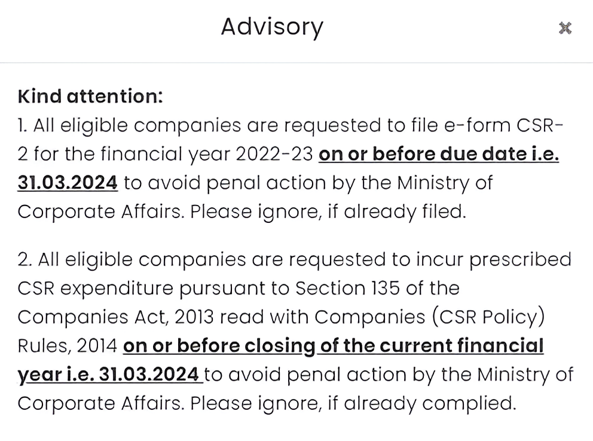The image size is (593, 441).
Task: Click the 'Kind attention:' heading
Action: coord(90,96)
